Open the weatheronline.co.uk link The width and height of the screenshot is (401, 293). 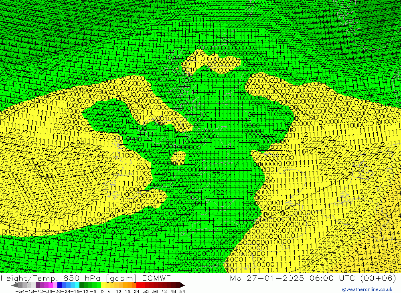click(367, 289)
